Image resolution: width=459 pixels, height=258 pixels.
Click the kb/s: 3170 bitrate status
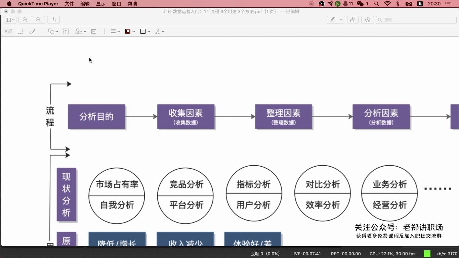[x=447, y=254]
